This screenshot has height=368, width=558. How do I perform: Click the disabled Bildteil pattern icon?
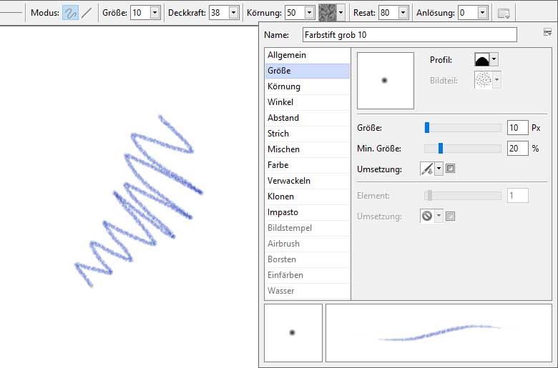click(x=484, y=80)
